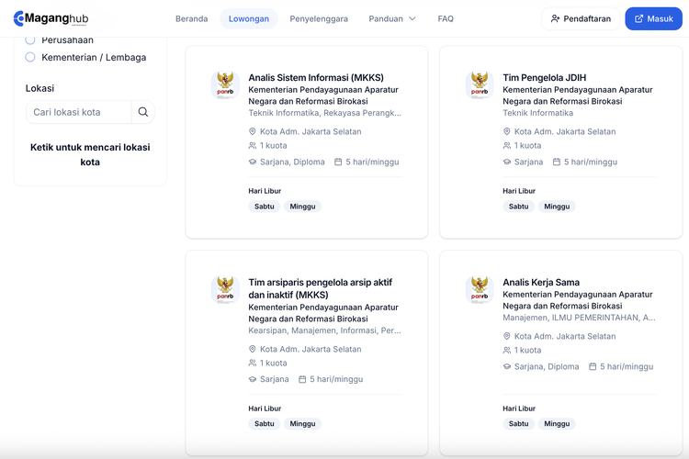Click '1 kuota' on Tim arsiparis card
689x459 pixels.
click(x=274, y=363)
